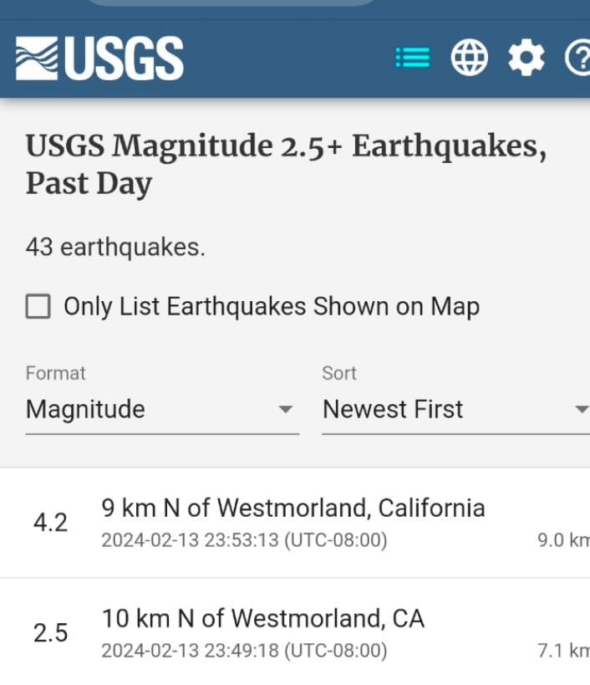The image size is (590, 685).
Task: Click the USGS wave logo emblem
Action: pyautogui.click(x=37, y=59)
